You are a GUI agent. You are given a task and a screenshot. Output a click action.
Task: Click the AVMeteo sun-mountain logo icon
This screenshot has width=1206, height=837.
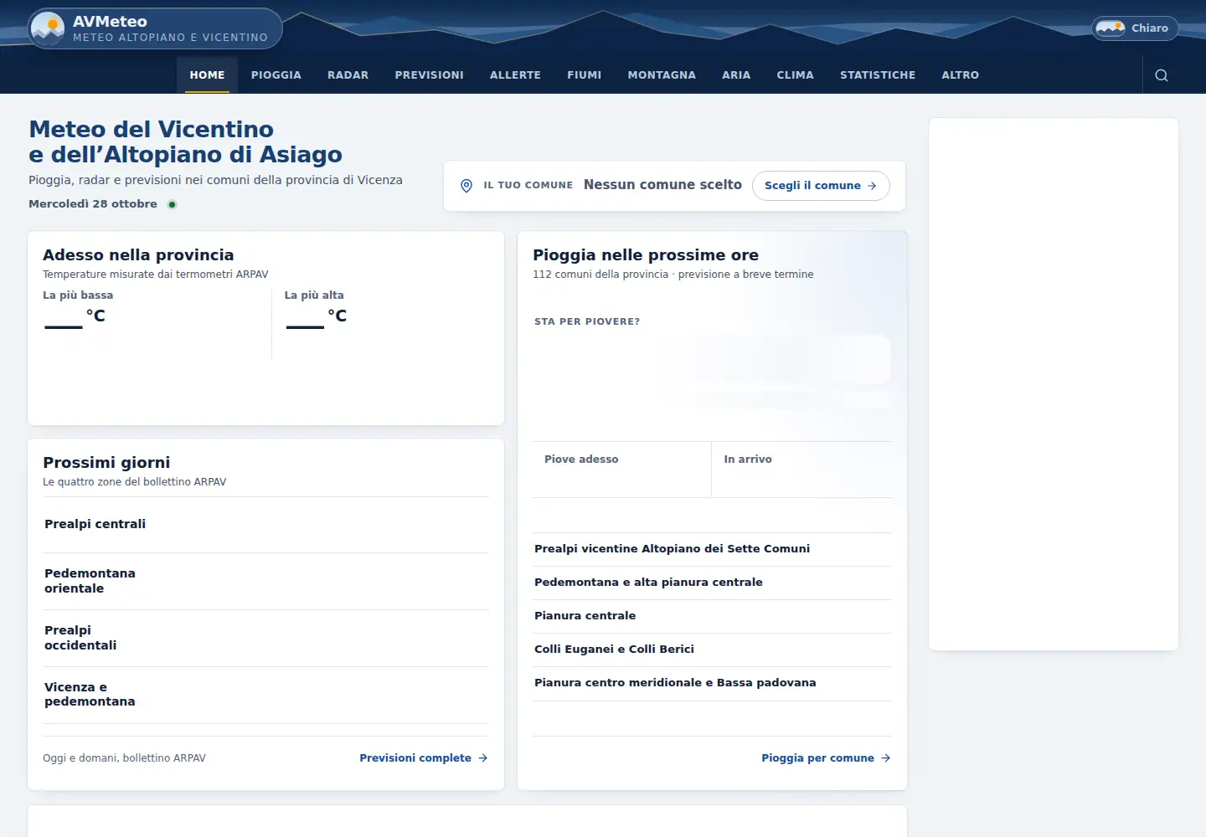point(48,28)
